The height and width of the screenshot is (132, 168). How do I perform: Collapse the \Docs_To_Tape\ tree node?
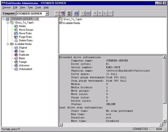(8, 23)
